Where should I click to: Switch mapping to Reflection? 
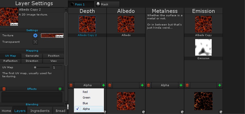click(x=11, y=61)
